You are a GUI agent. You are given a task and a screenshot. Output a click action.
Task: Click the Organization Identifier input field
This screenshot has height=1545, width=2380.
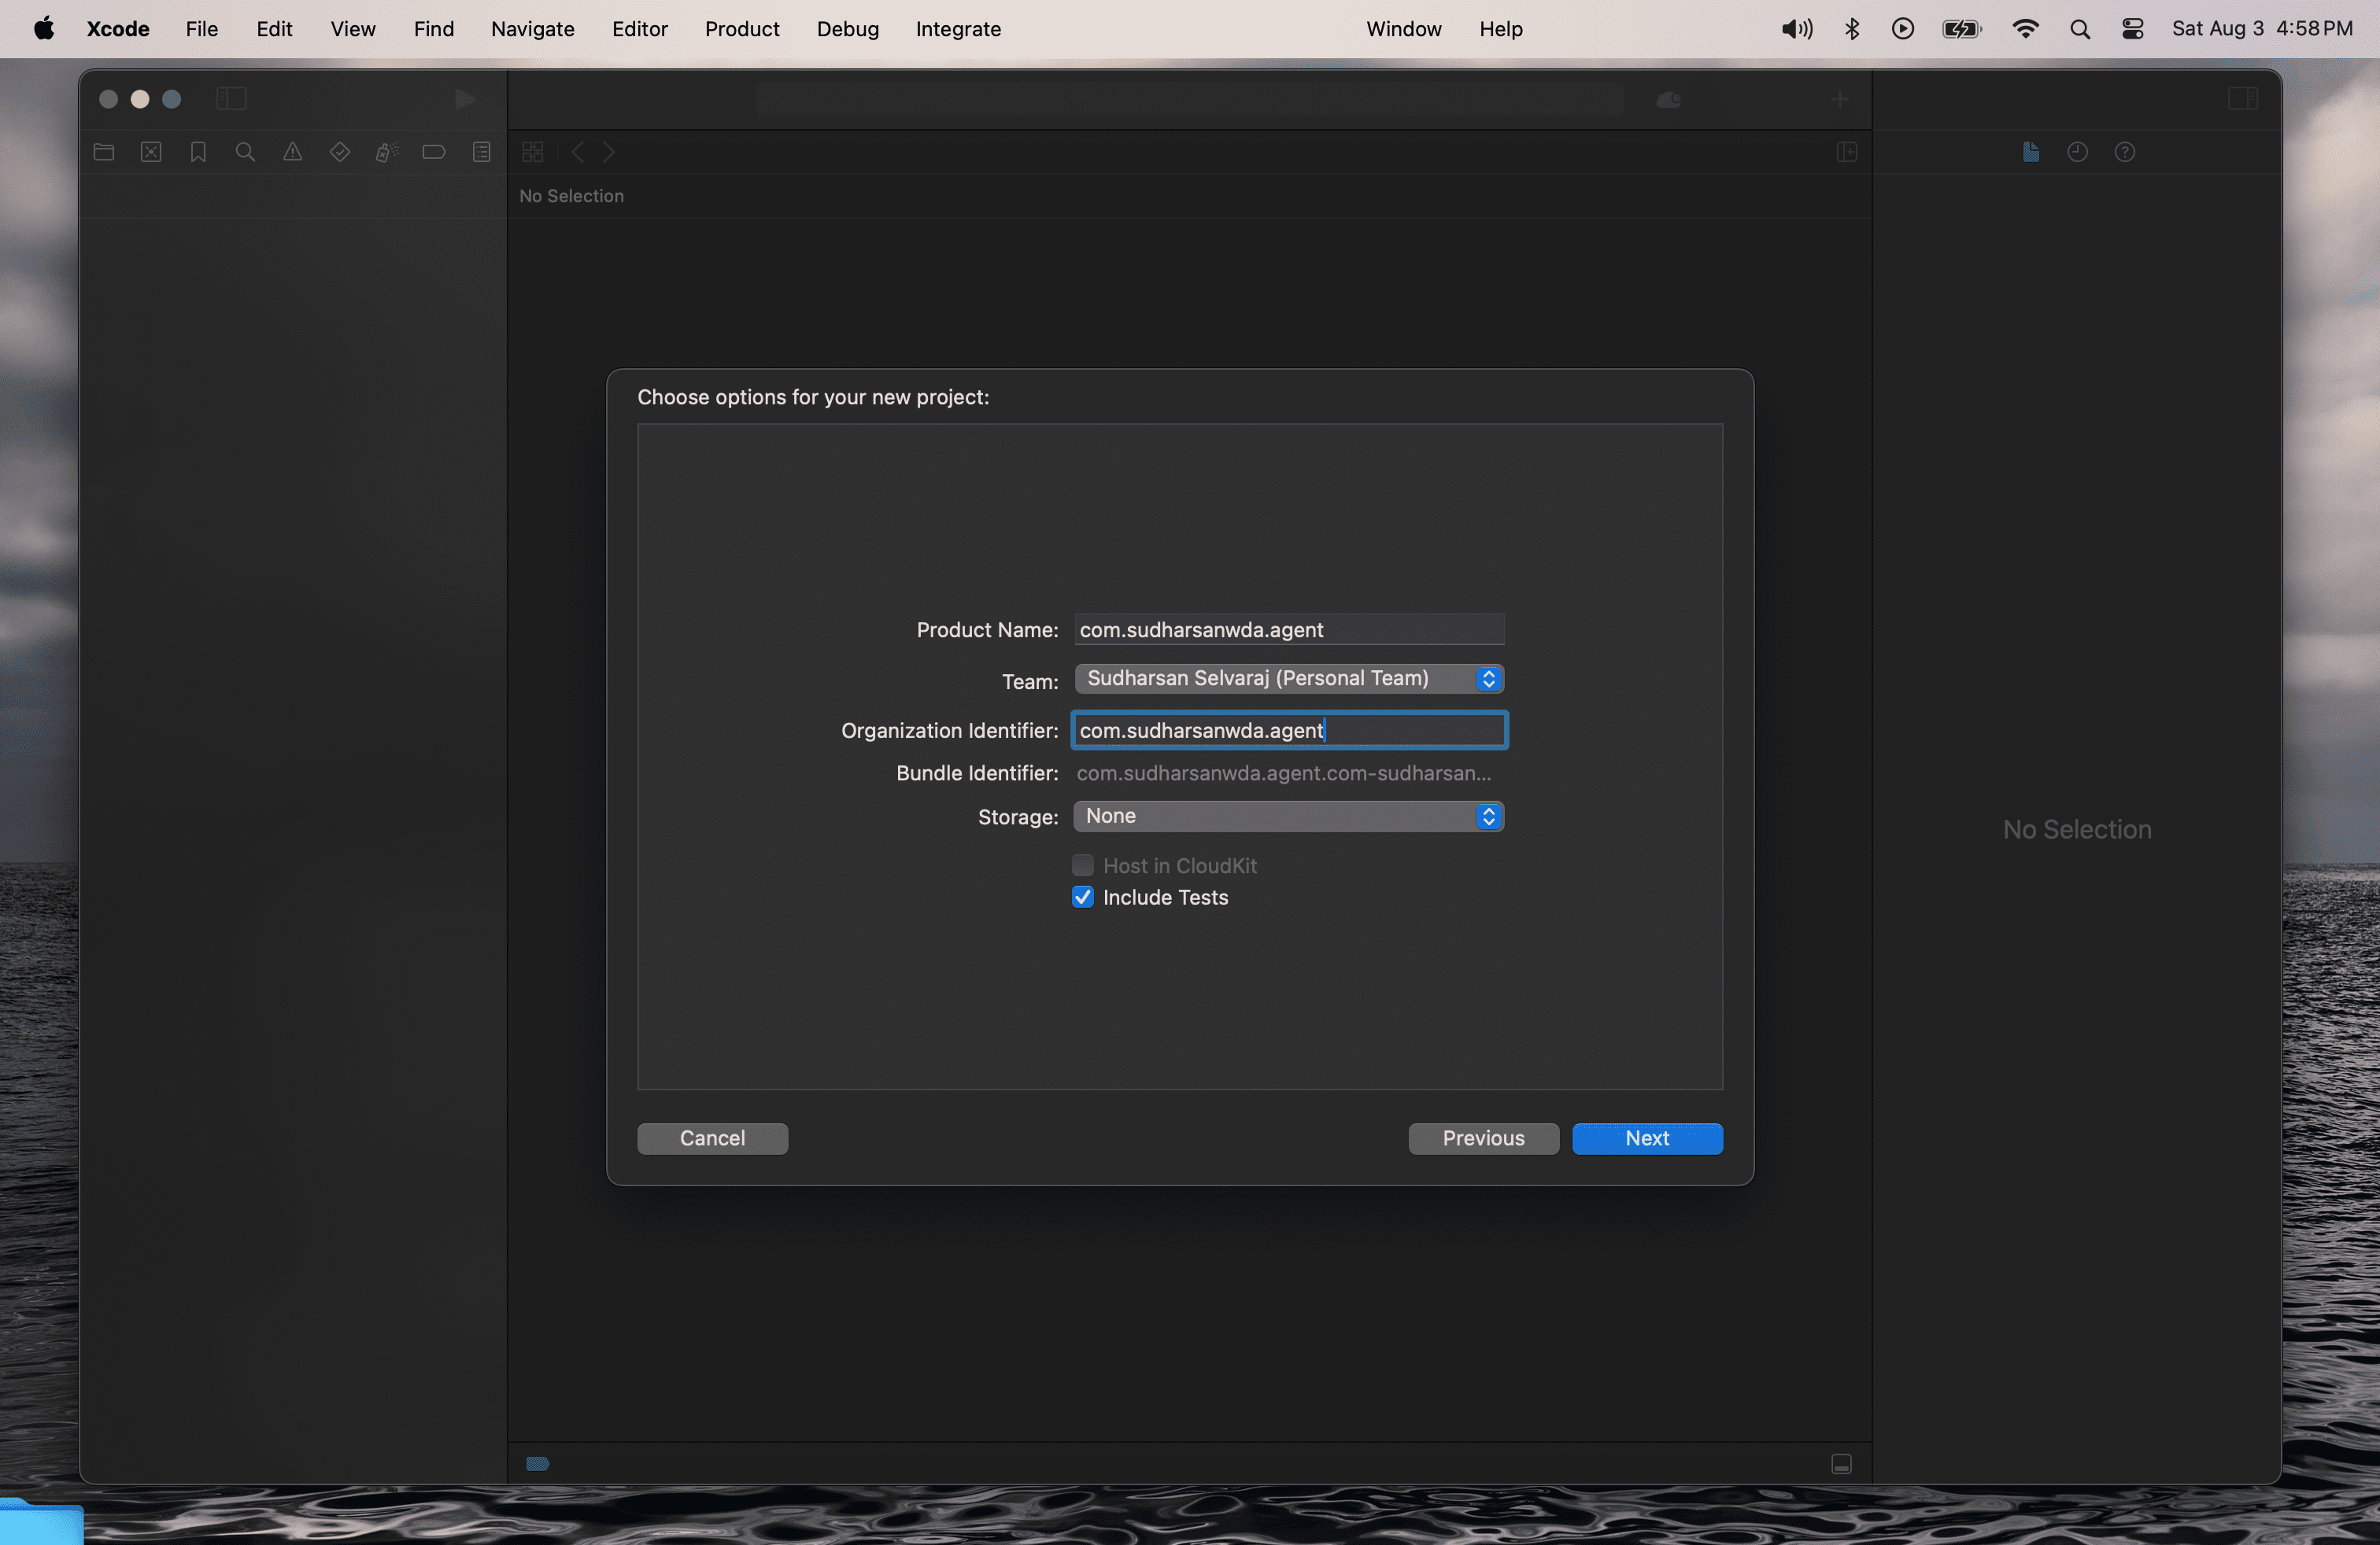(1289, 730)
